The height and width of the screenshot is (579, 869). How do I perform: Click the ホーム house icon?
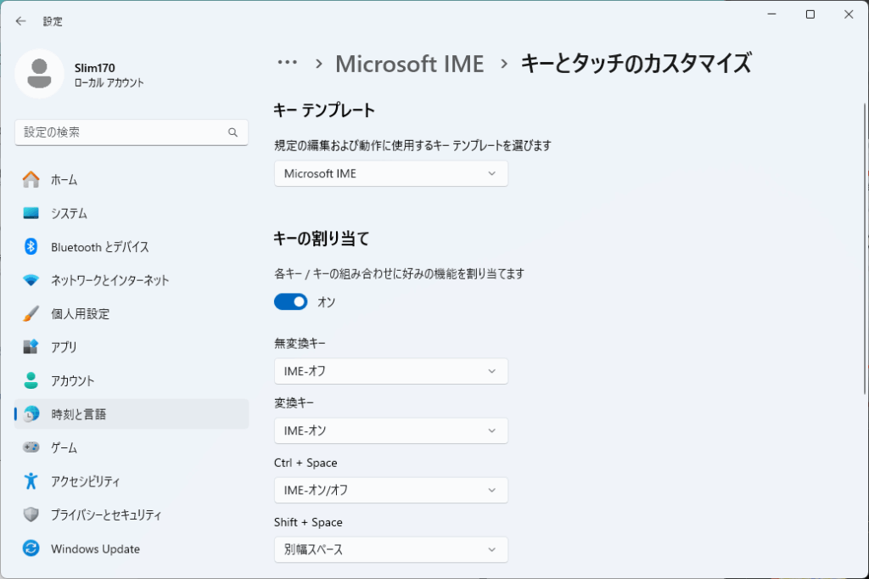coord(31,180)
